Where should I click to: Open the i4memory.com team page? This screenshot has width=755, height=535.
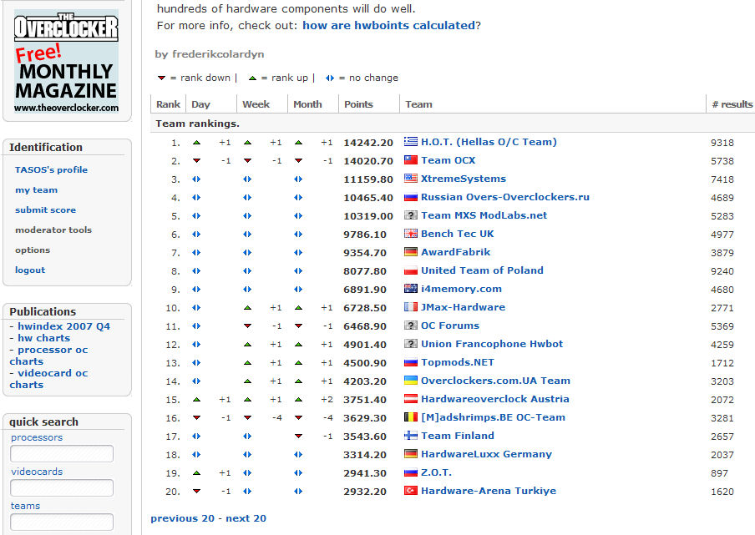[461, 289]
